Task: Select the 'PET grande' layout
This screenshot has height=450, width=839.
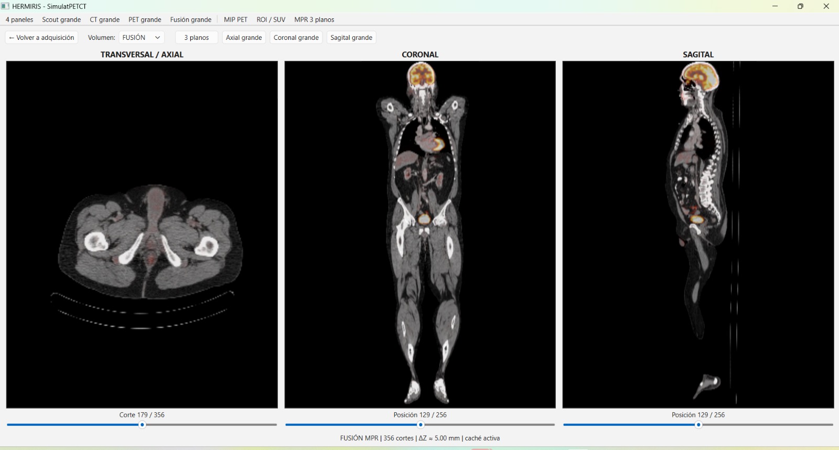Action: click(x=145, y=19)
